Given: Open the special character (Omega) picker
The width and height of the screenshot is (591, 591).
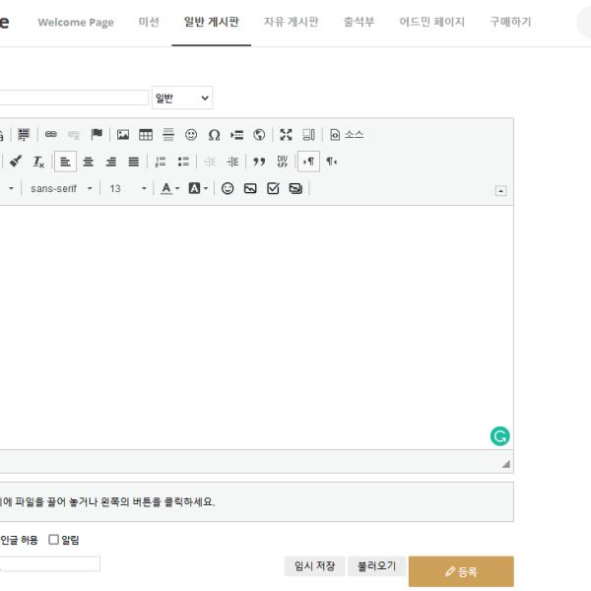Looking at the screenshot, I should [212, 135].
